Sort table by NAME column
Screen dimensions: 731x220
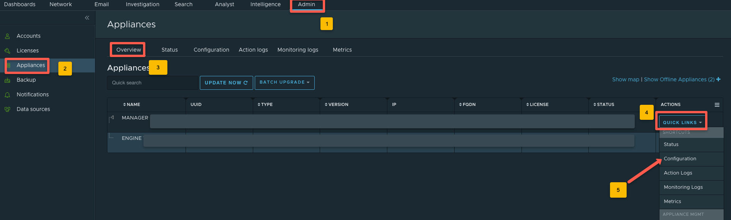tap(131, 105)
